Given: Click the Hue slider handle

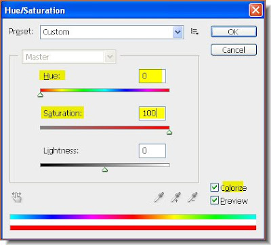Looking at the screenshot, I should tap(41, 95).
